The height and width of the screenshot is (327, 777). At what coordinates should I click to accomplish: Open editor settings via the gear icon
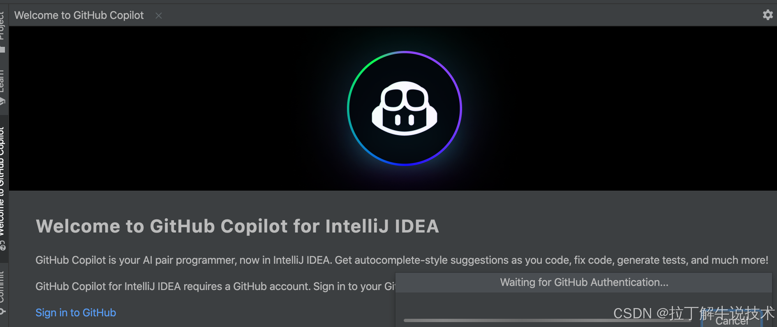pyautogui.click(x=768, y=15)
